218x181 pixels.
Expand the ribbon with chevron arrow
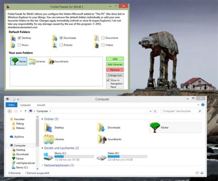198,105
